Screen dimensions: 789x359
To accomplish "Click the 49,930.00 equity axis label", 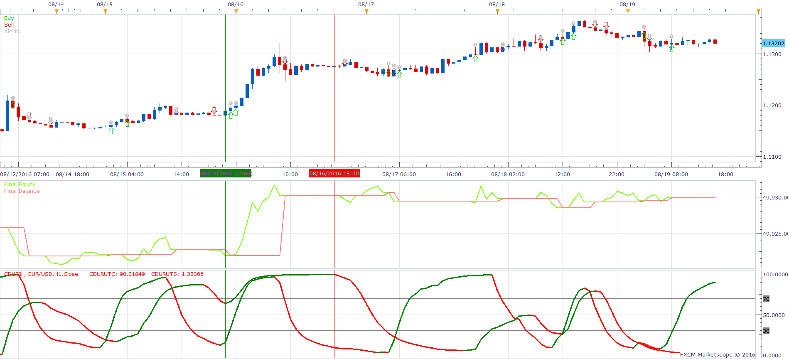I will point(775,198).
